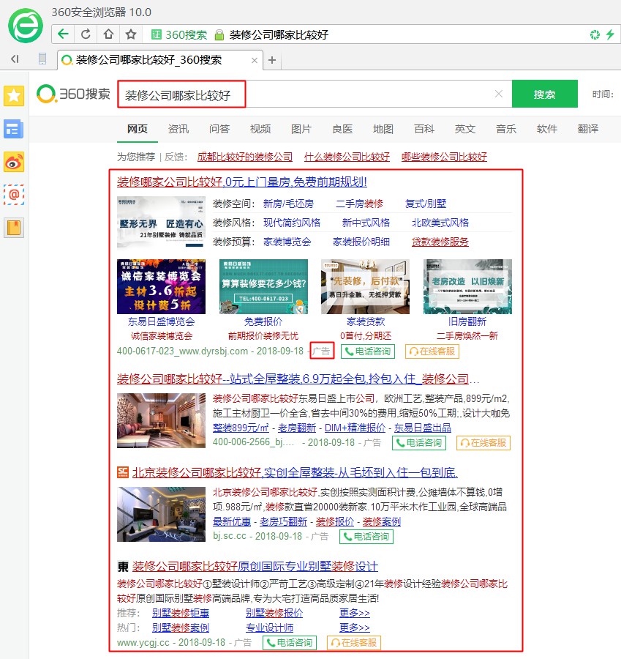Screen dimensions: 621x659
Task: Switch to the 问答 tab
Action: 219,129
